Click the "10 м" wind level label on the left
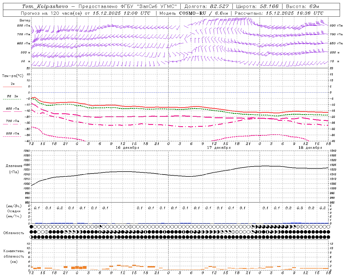Viewport: 344px width, 275px height. click(x=26, y=61)
